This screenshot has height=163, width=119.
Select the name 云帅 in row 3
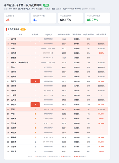pyautogui.click(x=13, y=49)
